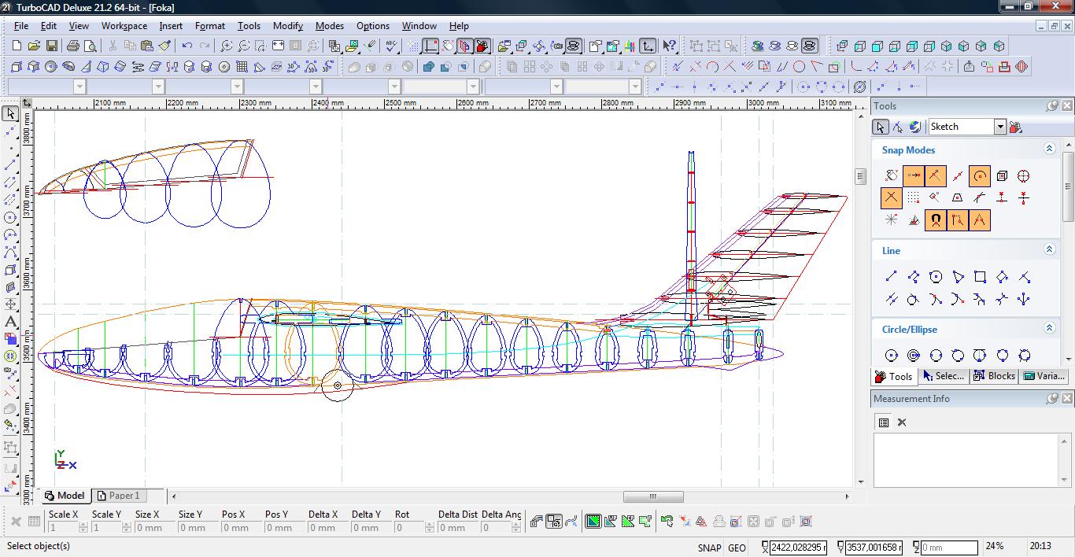
Task: Click the Zoom In magnifier icon
Action: [x=226, y=46]
